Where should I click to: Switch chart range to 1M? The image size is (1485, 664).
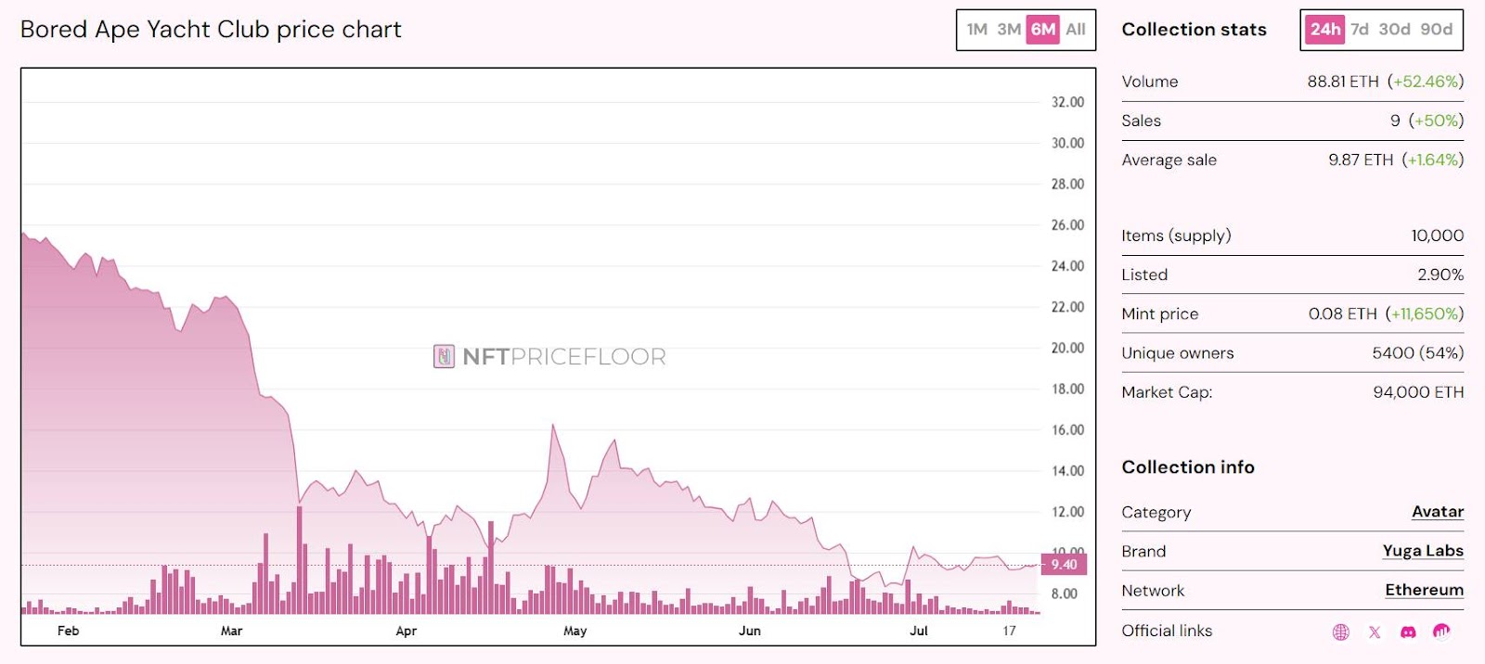(976, 30)
